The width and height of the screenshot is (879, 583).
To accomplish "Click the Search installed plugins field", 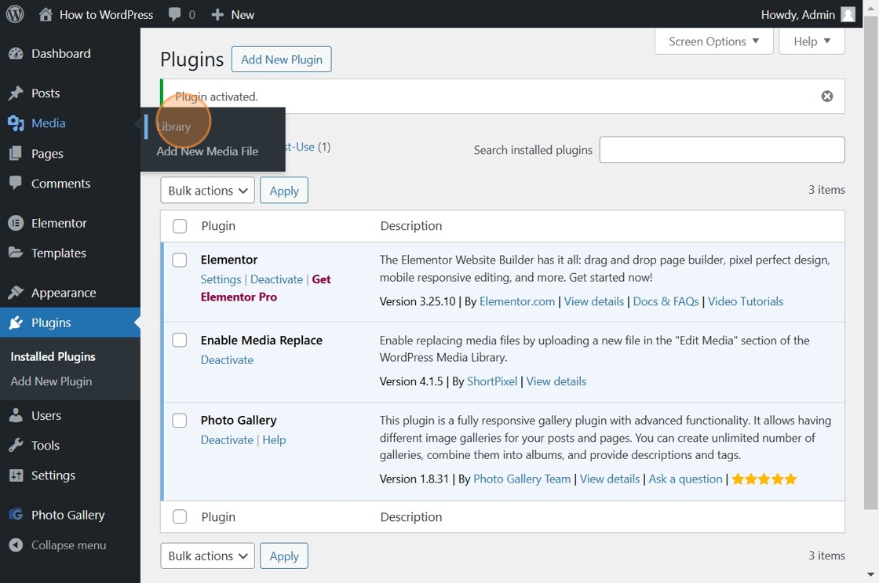I will point(722,150).
